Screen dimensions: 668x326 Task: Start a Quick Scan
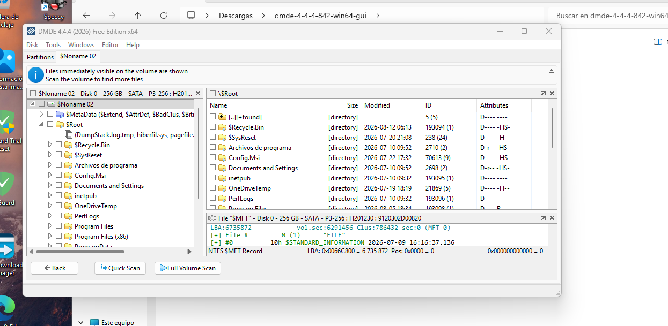[121, 268]
